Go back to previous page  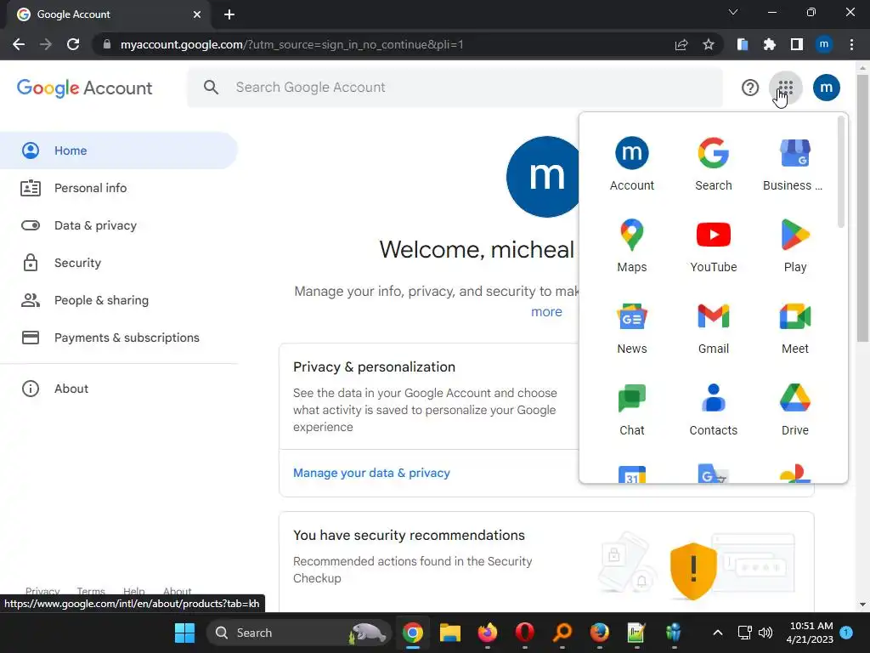point(19,44)
